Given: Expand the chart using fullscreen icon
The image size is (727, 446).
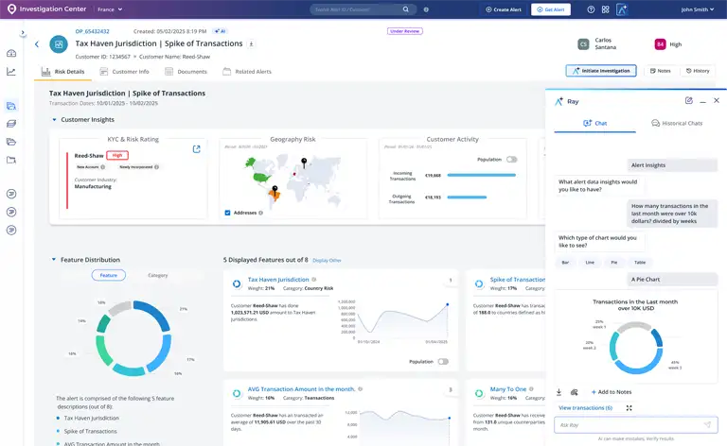Looking at the screenshot, I should (x=629, y=408).
